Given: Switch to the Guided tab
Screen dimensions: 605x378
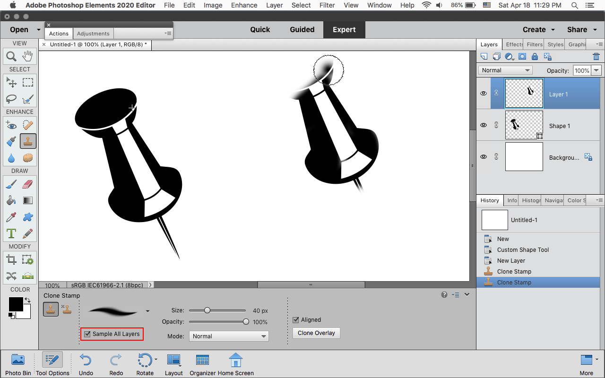Looking at the screenshot, I should tap(302, 29).
